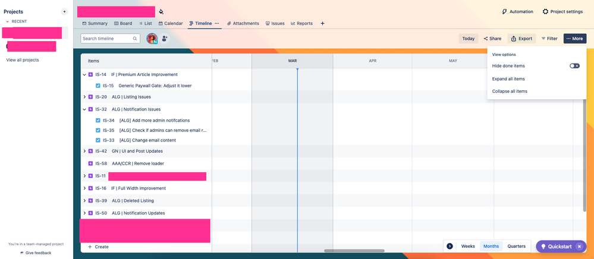
Task: Click IS-15 task checkbox icon
Action: tap(98, 86)
